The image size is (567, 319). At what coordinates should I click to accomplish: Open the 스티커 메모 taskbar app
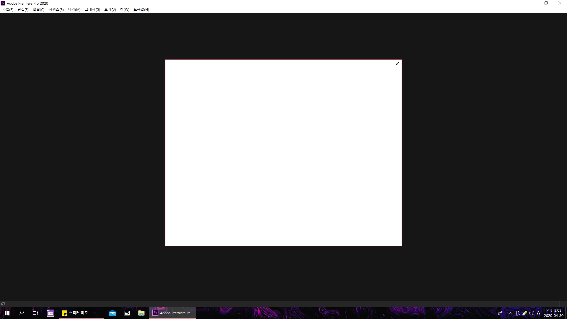point(75,313)
